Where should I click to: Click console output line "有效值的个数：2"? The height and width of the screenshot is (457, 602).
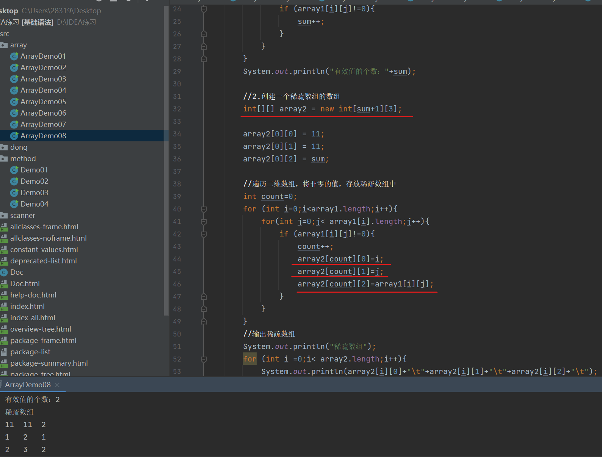(x=32, y=400)
